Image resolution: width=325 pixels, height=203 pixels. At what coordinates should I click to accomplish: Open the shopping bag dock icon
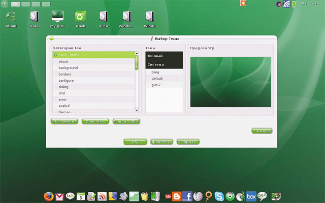pos(144,196)
